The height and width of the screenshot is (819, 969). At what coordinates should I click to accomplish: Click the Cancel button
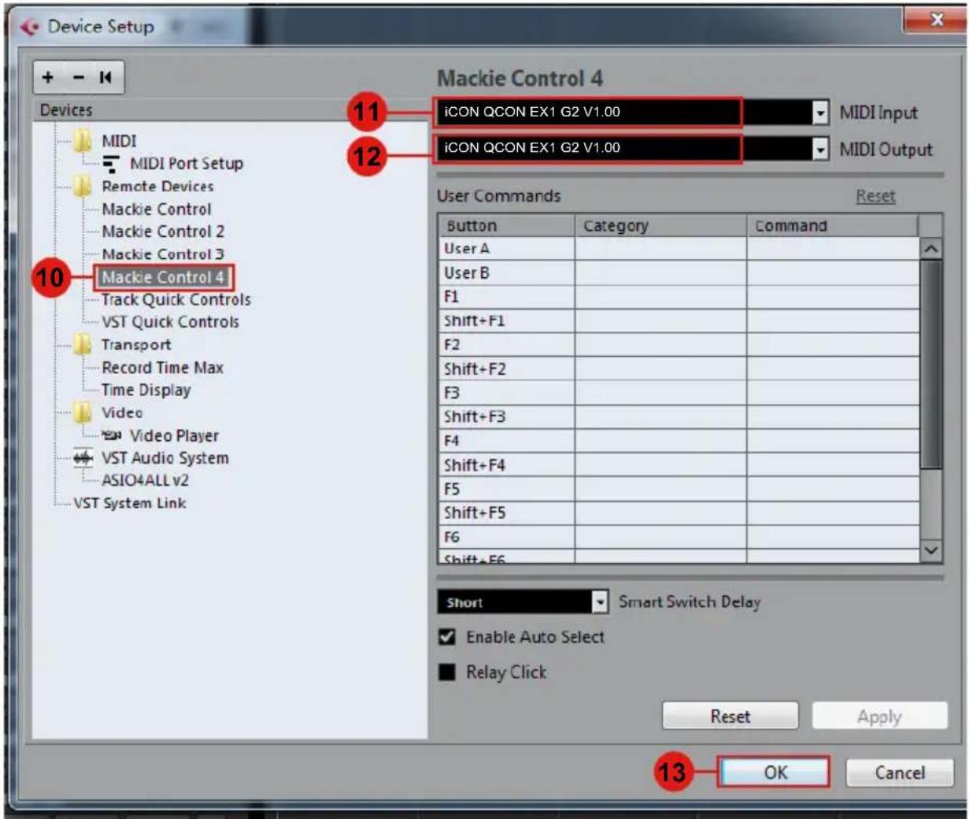pos(900,773)
